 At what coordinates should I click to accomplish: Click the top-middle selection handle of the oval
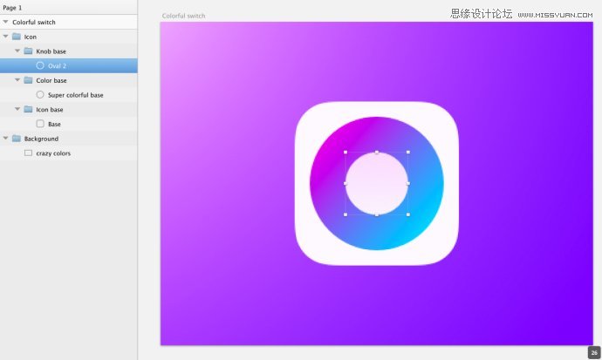[x=377, y=153]
